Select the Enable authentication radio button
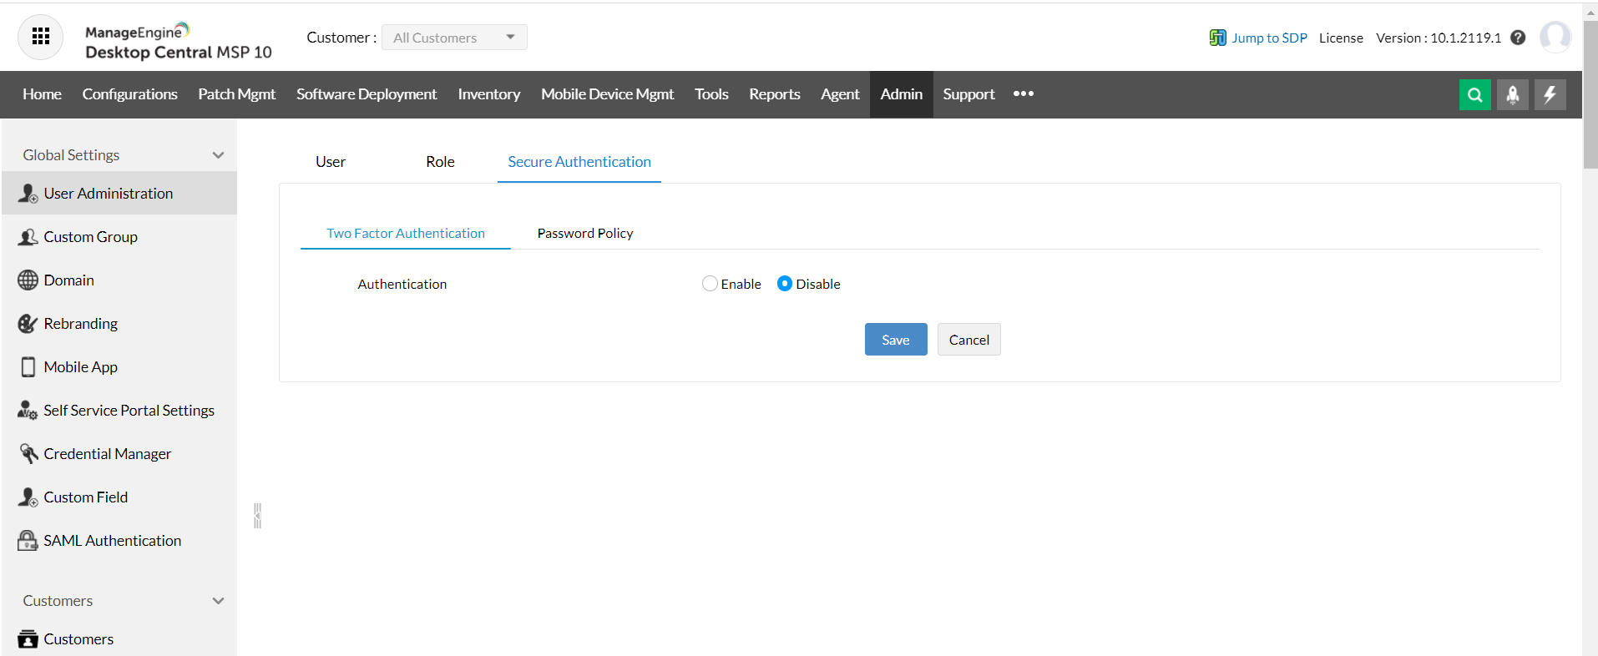This screenshot has height=656, width=1598. click(x=710, y=284)
